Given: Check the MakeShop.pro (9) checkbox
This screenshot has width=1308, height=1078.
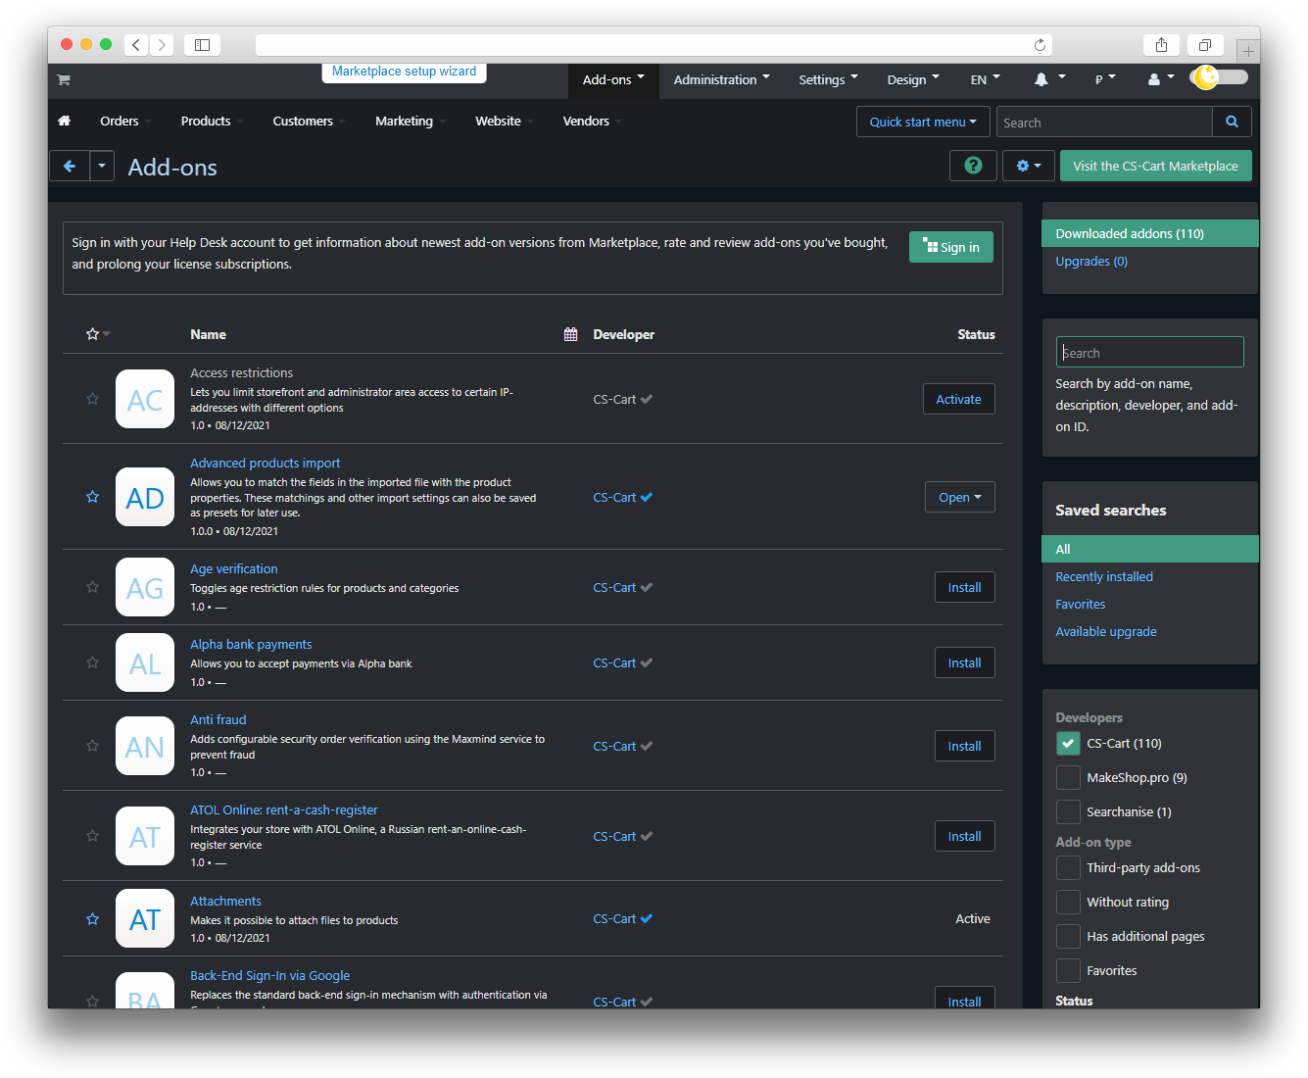Looking at the screenshot, I should click(1068, 778).
